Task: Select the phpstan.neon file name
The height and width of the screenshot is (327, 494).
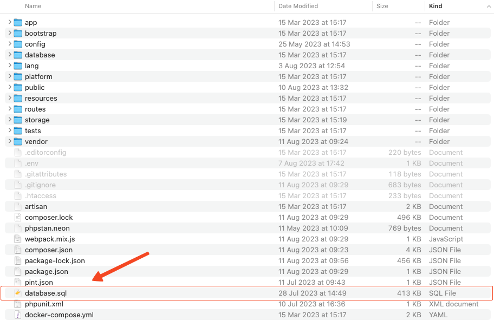Action: click(x=47, y=228)
